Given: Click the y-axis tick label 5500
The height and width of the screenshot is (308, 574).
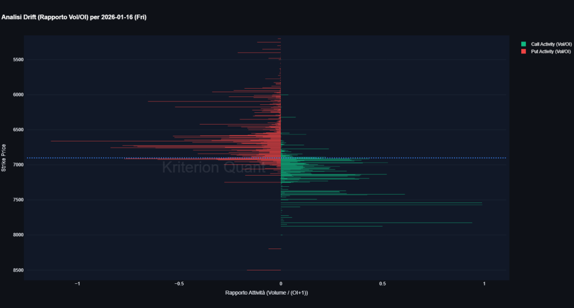Looking at the screenshot, I should 18,59.
